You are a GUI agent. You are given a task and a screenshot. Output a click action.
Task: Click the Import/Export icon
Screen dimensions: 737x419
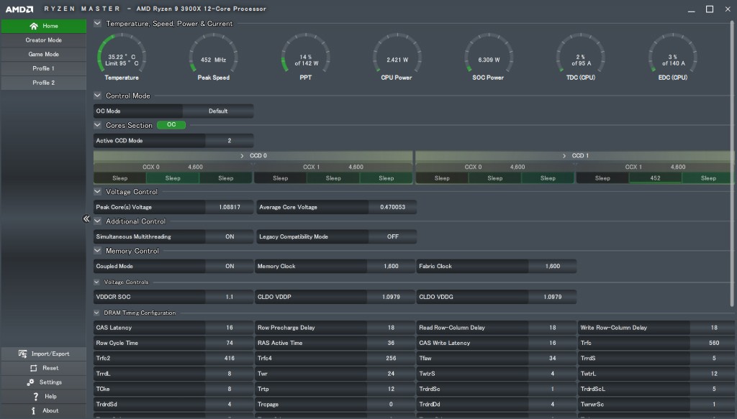[23, 354]
